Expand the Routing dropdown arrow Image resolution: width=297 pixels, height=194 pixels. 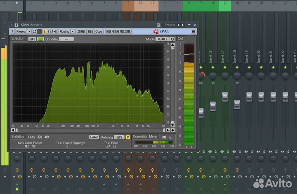click(x=73, y=31)
